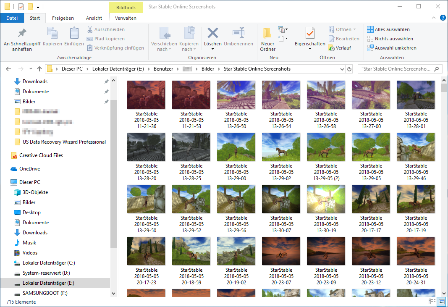Open Creative Cloud Files in sidebar
This screenshot has width=448, height=307.
(x=41, y=155)
